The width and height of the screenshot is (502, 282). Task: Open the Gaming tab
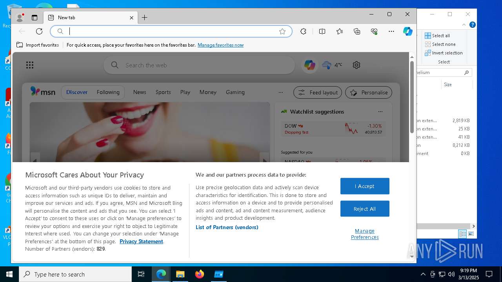(235, 92)
